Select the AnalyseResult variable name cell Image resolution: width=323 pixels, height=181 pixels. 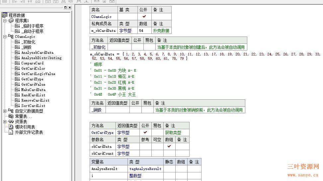pyautogui.click(x=109, y=169)
